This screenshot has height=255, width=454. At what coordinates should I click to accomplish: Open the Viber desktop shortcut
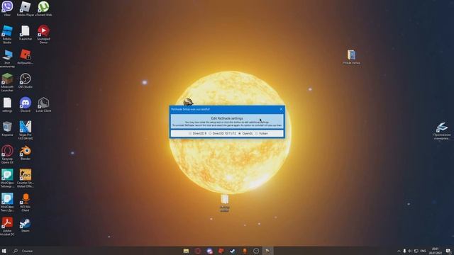[x=7, y=8]
